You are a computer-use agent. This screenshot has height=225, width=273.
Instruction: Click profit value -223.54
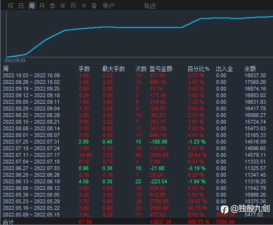click(x=158, y=181)
